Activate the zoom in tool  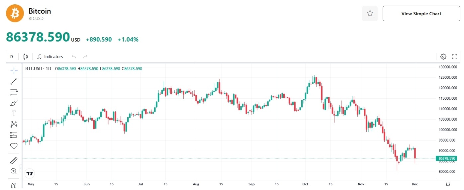click(14, 171)
